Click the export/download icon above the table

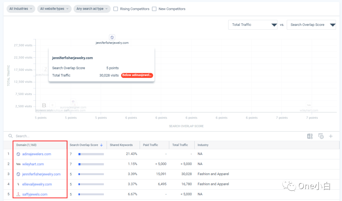point(310,136)
